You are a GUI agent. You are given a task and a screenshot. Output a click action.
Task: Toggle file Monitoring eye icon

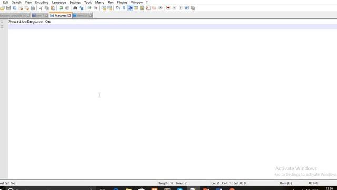coord(160,8)
